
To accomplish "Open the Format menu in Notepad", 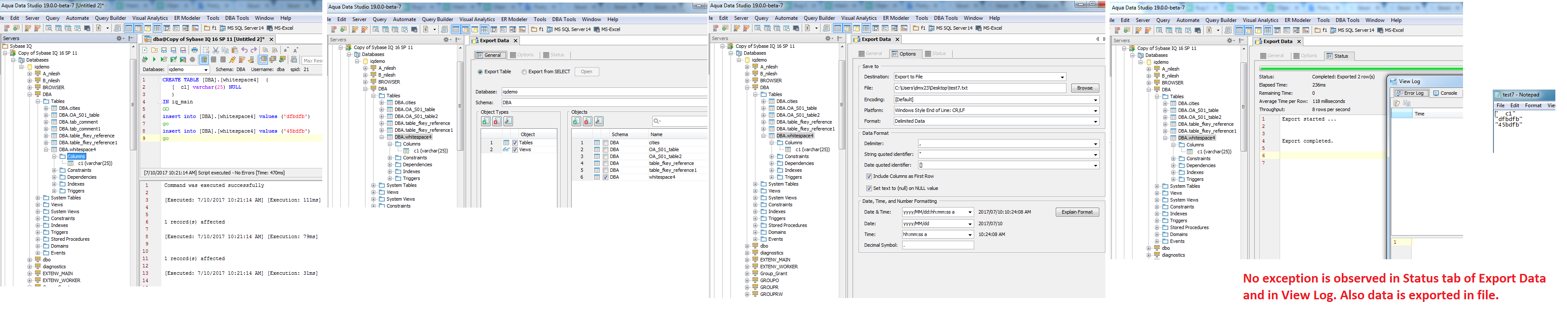I will [x=1533, y=106].
